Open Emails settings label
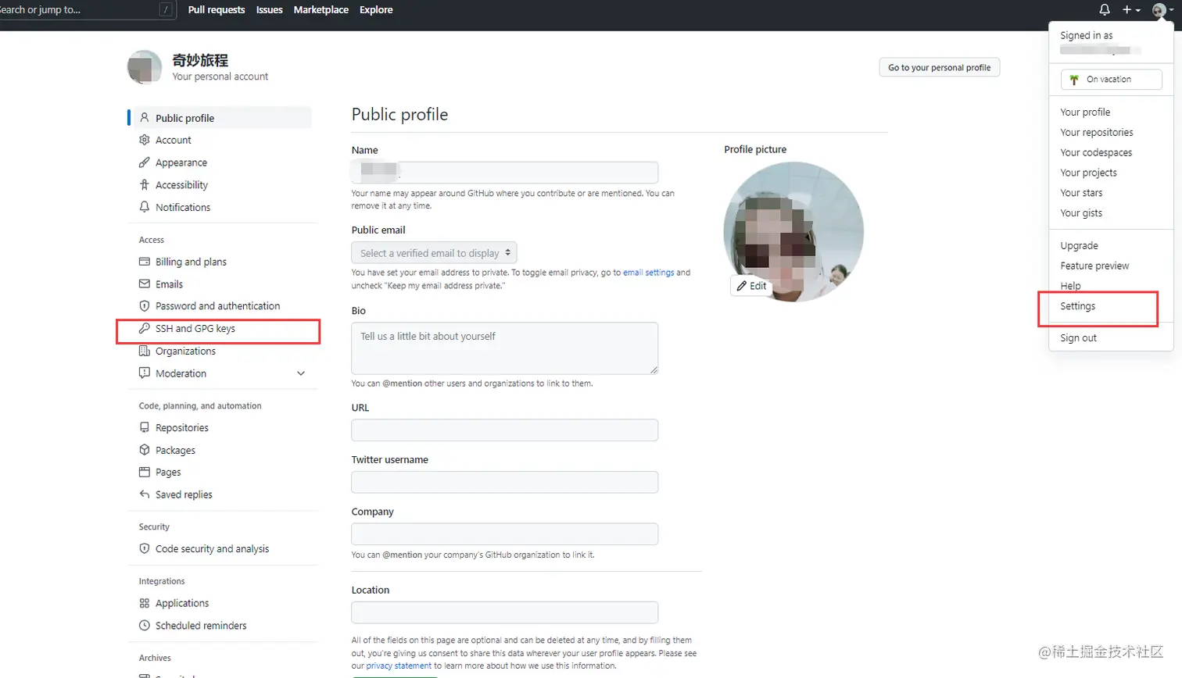The width and height of the screenshot is (1182, 678). pos(169,284)
